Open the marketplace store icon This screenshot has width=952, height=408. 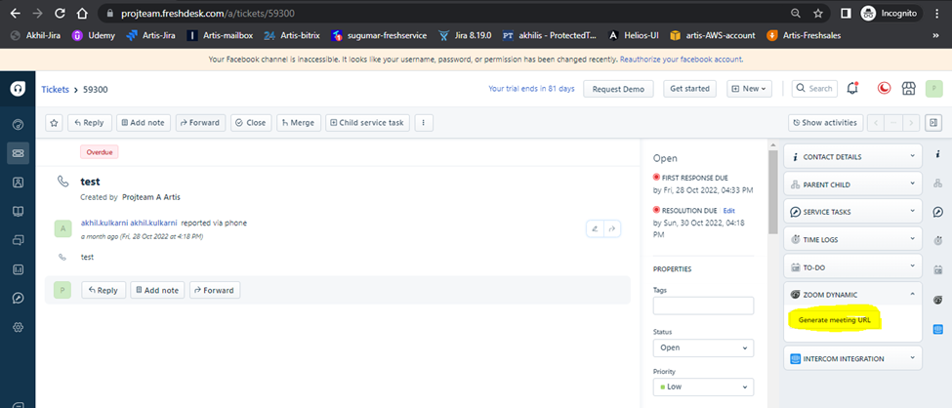[908, 89]
